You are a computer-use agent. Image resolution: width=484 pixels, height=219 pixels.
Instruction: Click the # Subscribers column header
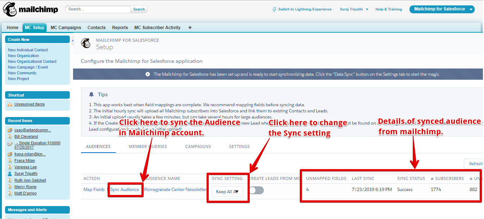pyautogui.click(x=447, y=178)
